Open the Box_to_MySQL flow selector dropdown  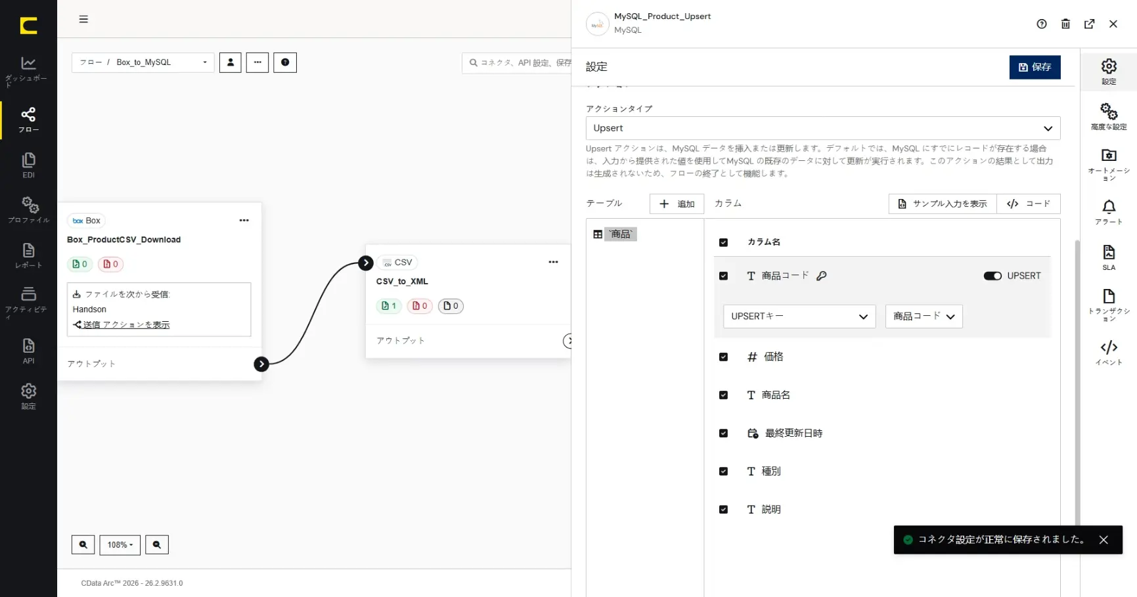pos(143,62)
